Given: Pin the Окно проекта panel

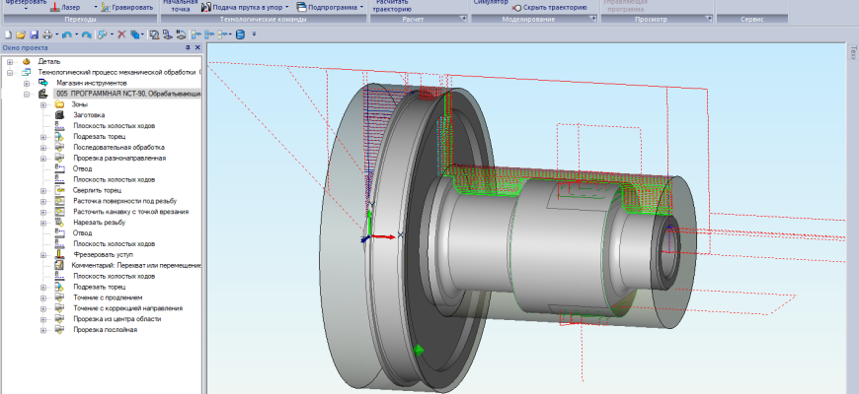Looking at the screenshot, I should tap(188, 47).
